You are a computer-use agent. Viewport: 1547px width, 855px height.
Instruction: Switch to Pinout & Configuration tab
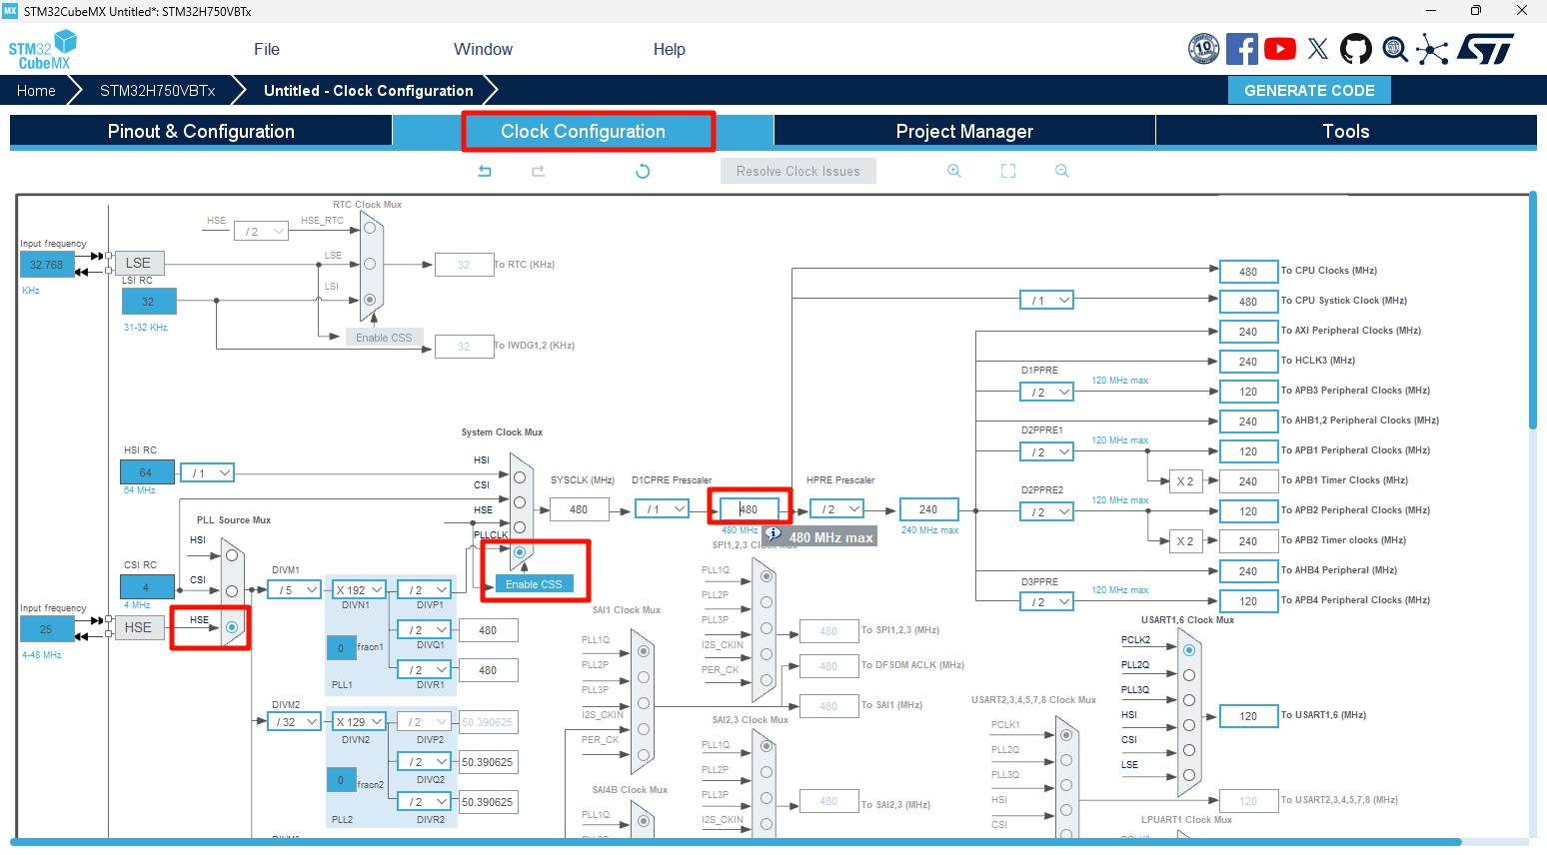(x=201, y=132)
